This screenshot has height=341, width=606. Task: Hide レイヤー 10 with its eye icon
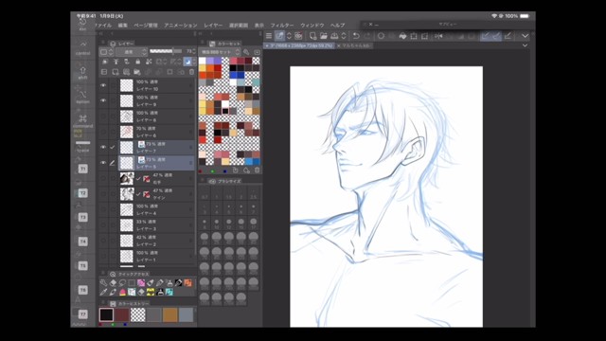click(103, 85)
